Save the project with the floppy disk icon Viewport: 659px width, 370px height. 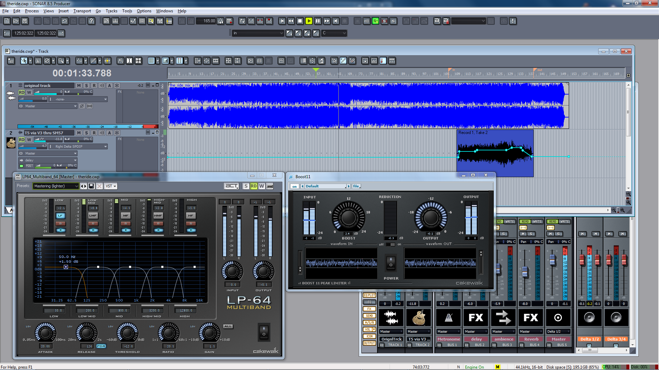(x=25, y=21)
